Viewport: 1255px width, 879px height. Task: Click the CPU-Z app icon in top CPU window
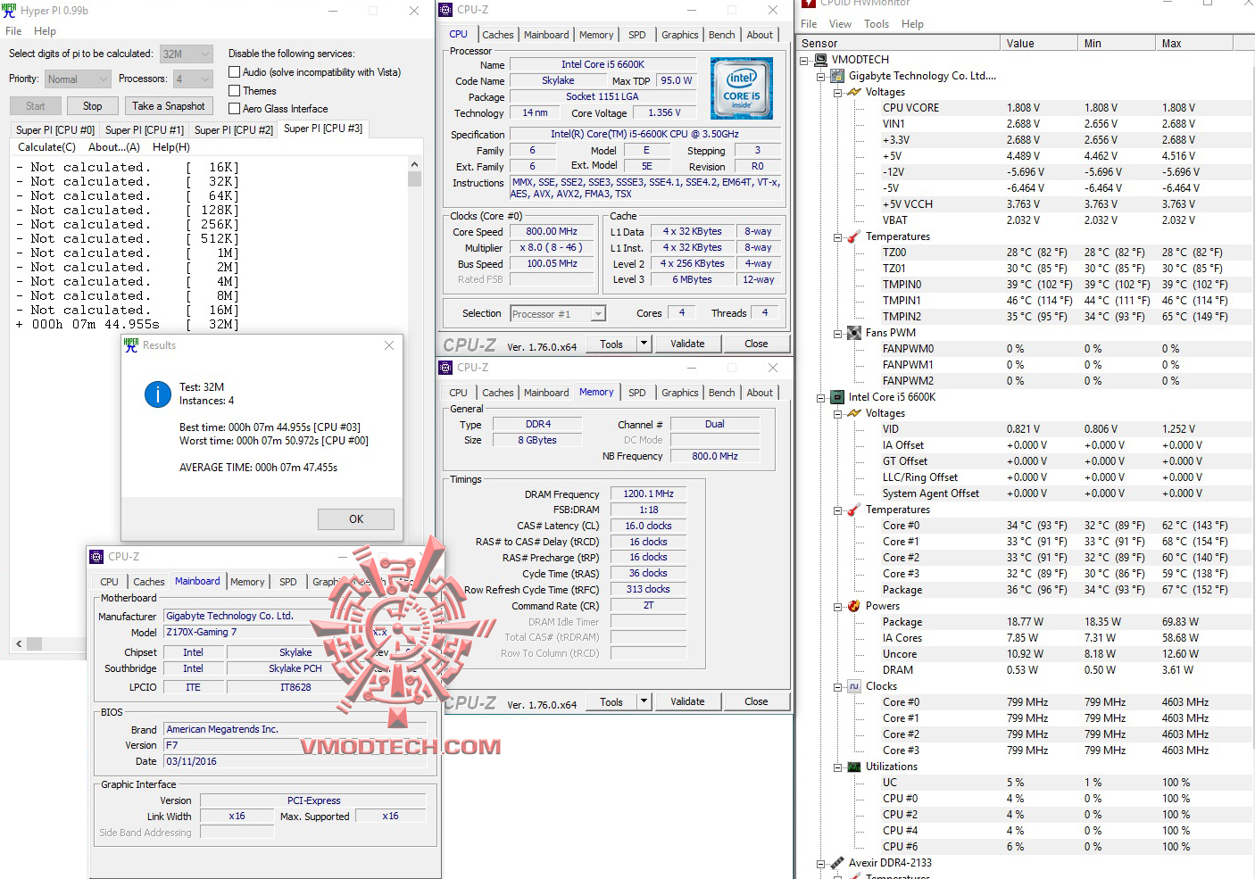[446, 10]
